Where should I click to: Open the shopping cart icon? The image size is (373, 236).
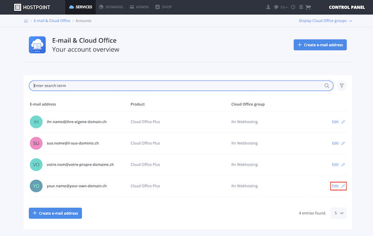(308, 7)
